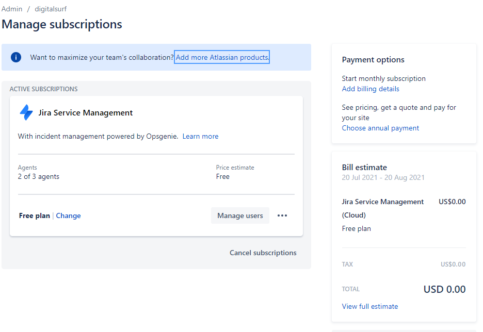
Task: Click Cancel subscriptions
Action: [263, 253]
